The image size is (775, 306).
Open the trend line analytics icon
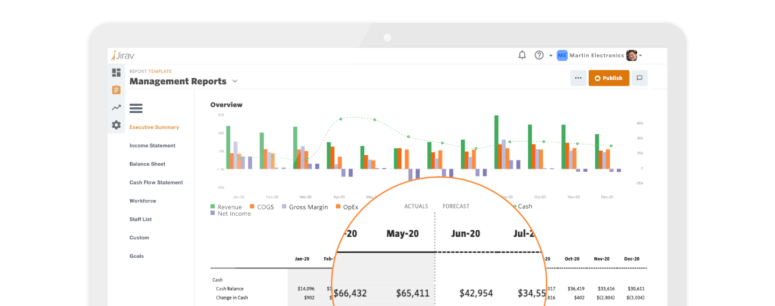click(116, 107)
